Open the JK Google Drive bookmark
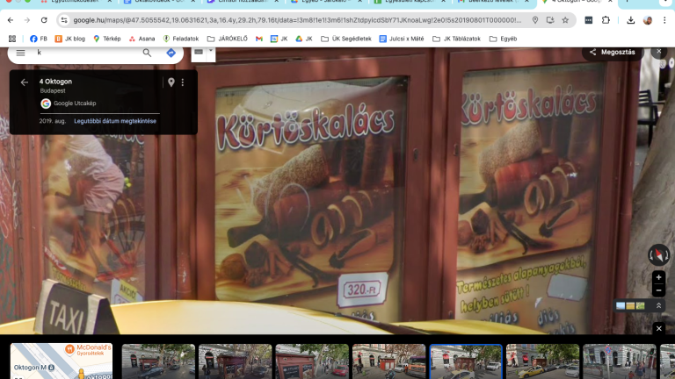 pos(304,39)
